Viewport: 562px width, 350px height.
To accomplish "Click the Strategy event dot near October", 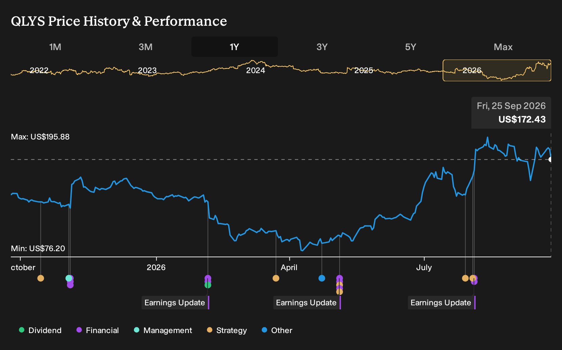I will click(x=41, y=278).
